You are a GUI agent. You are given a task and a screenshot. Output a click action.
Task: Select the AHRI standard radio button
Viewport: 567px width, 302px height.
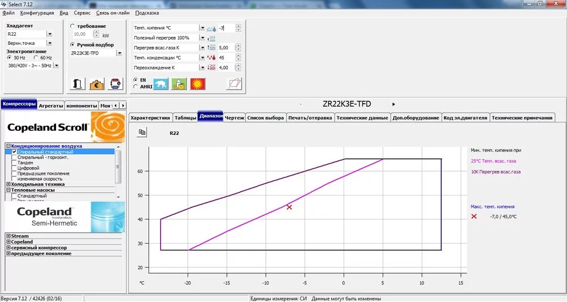136,87
